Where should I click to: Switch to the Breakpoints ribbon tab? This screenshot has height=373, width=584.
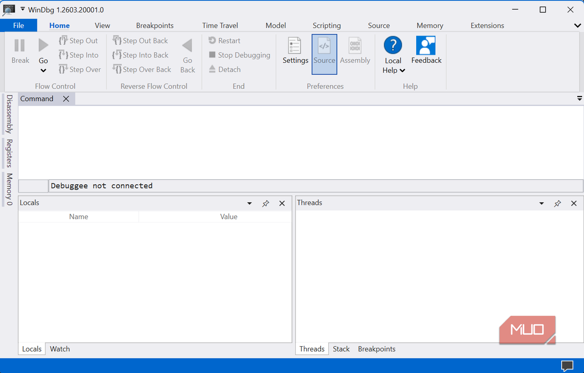155,25
